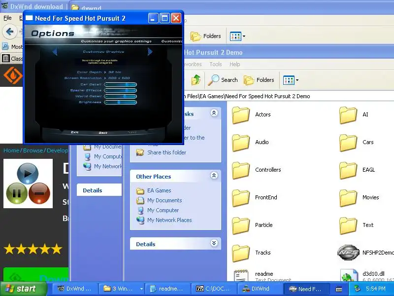394x296 pixels.
Task: Open the Tools menu
Action: pos(216,65)
